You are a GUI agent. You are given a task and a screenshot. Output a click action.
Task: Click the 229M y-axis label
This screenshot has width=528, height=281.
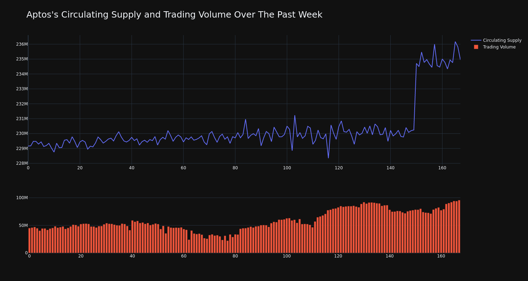point(22,149)
